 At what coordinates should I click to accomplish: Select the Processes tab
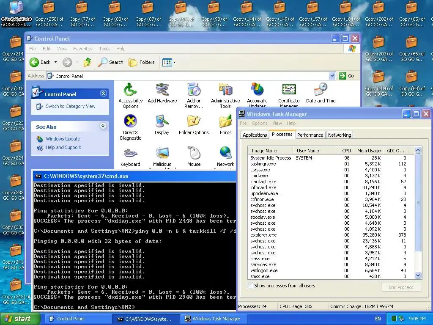click(282, 134)
